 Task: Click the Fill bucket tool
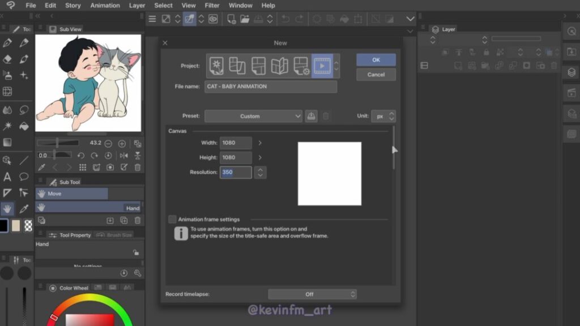(24, 126)
